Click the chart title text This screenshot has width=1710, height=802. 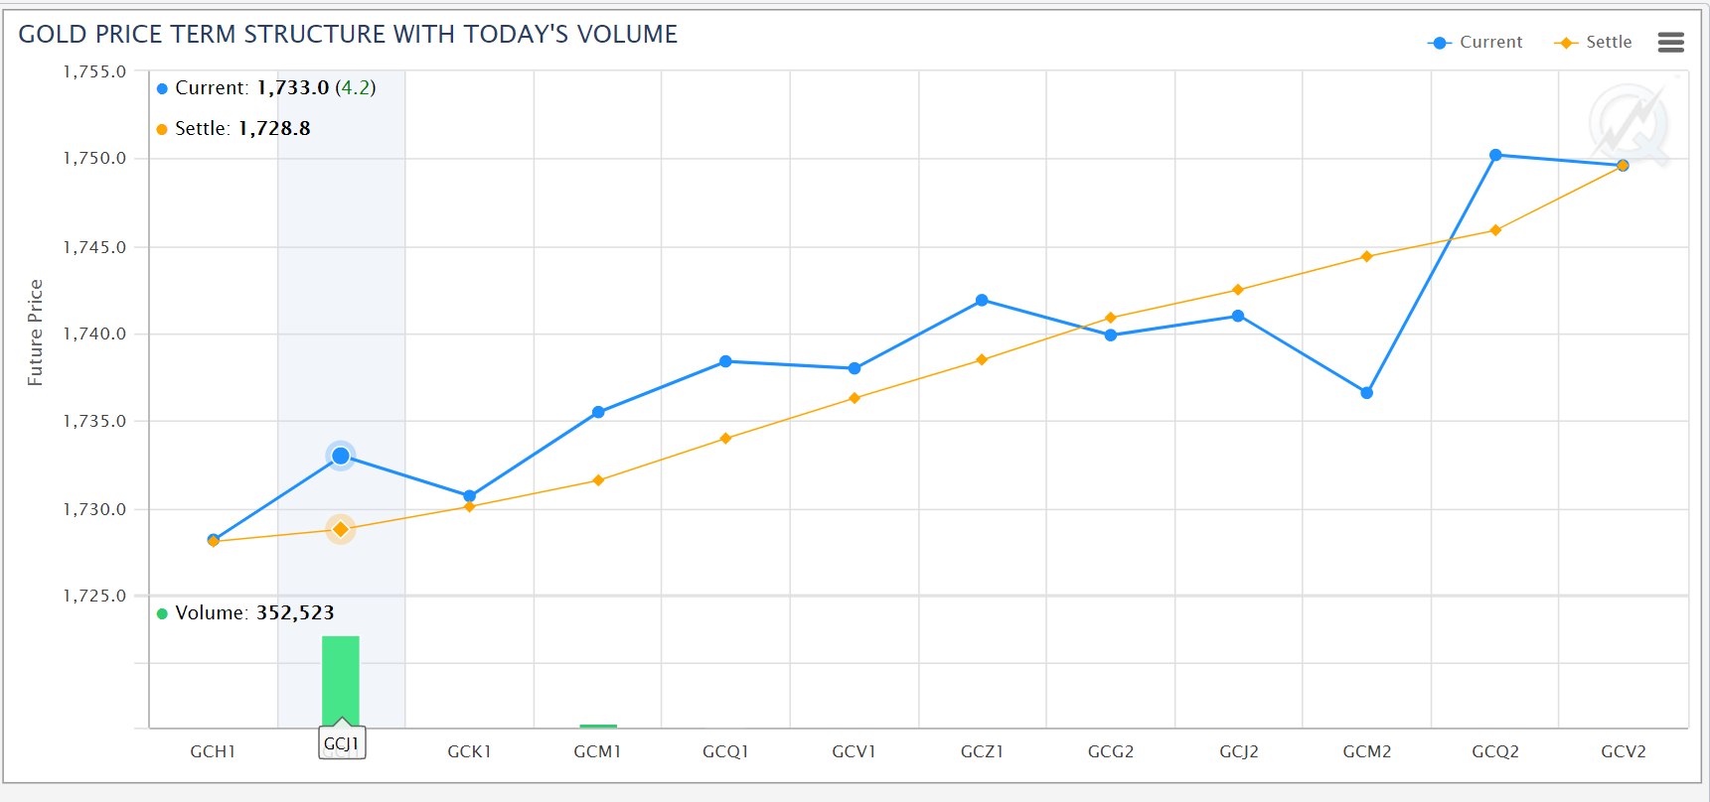[x=348, y=34]
